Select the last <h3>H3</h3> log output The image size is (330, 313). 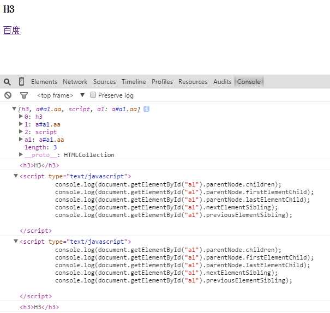39,307
